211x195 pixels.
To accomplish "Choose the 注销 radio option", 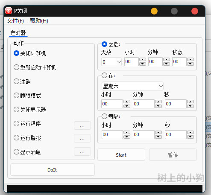I will pos(22,81).
